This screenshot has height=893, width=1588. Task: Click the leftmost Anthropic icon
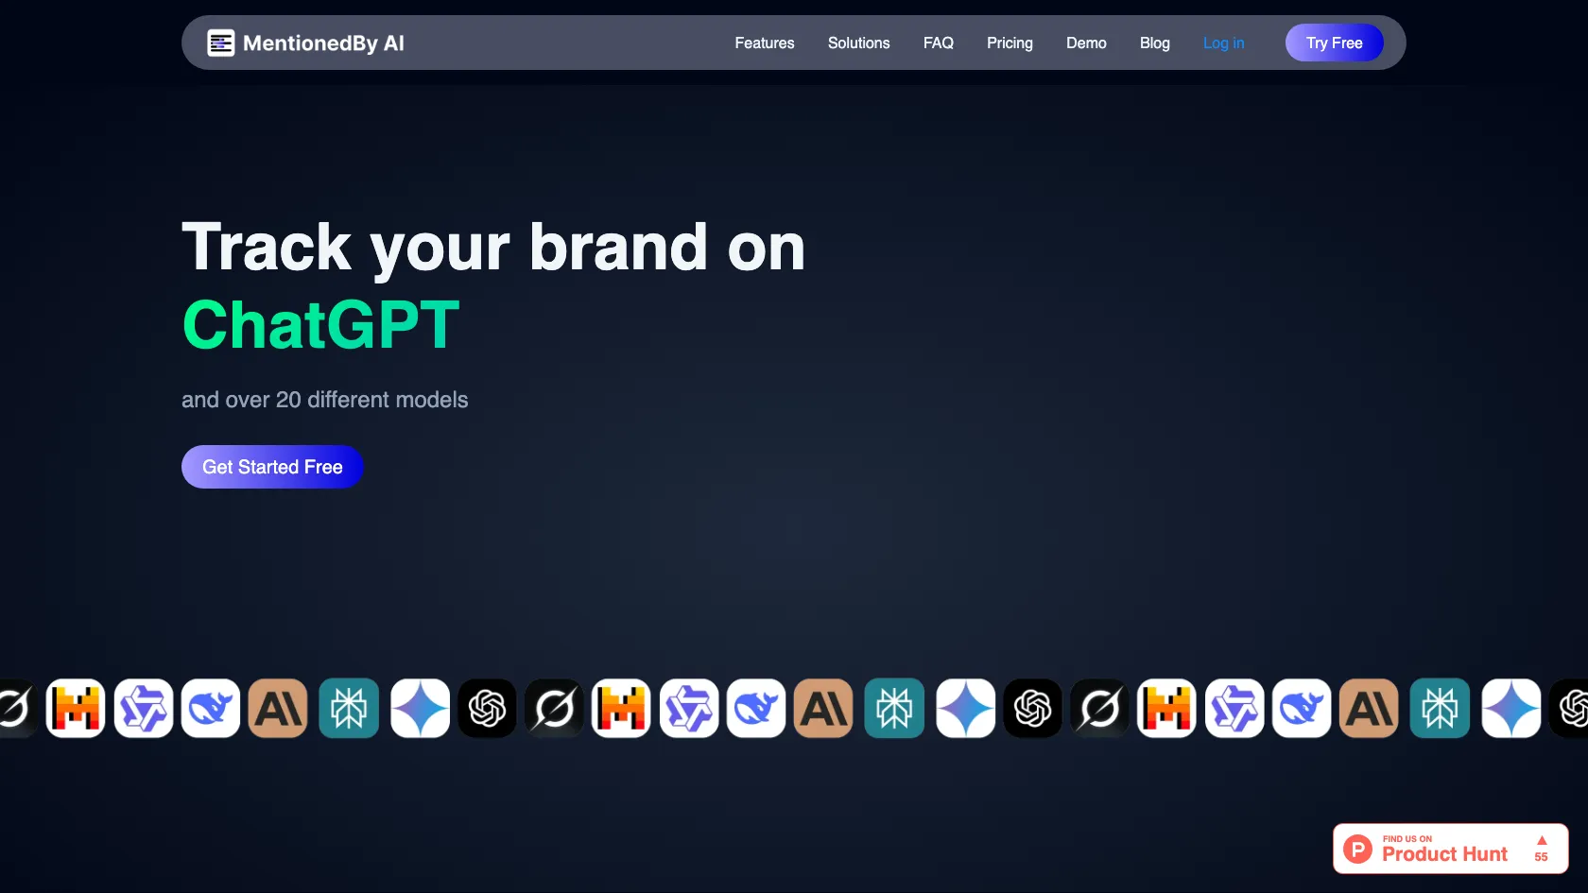278,708
